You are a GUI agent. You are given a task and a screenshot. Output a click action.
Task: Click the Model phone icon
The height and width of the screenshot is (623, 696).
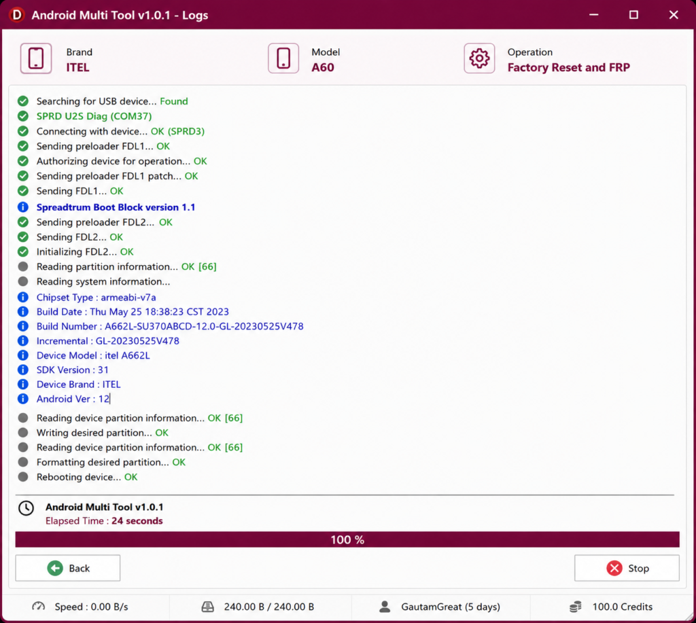pyautogui.click(x=283, y=58)
